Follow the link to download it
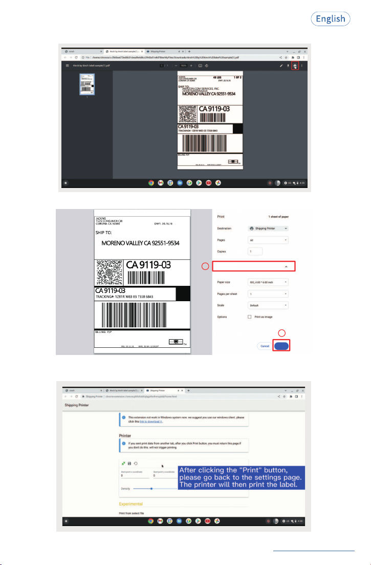This screenshot has height=565, width=371. pos(151,421)
